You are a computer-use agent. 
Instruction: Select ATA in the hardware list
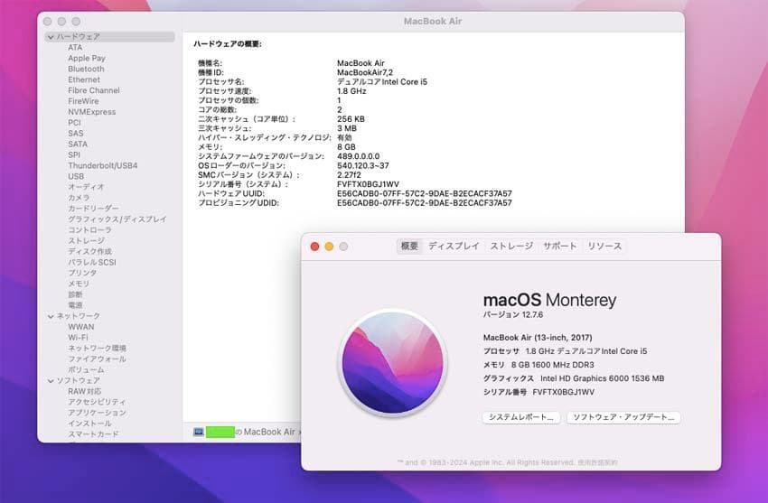(75, 48)
